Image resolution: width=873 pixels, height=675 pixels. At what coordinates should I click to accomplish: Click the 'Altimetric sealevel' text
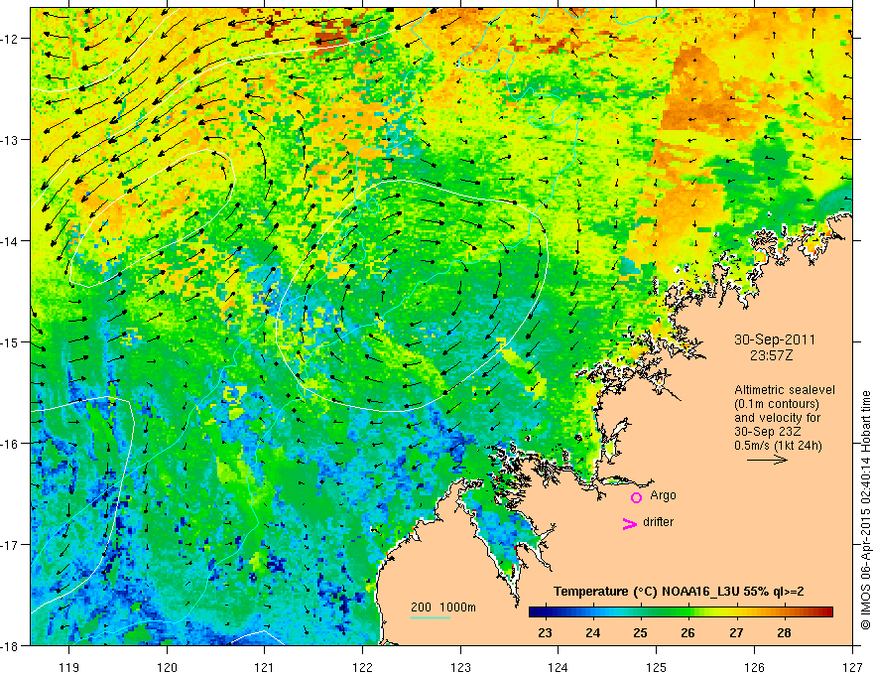tap(785, 390)
